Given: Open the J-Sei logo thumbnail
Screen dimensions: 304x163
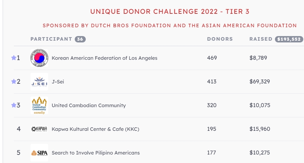Looking at the screenshot, I should (x=39, y=81).
